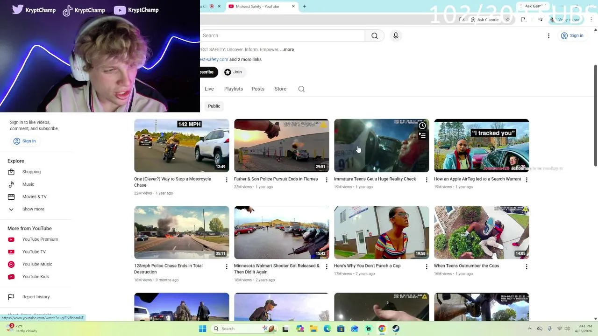The width and height of the screenshot is (598, 336).
Task: Open options menu for Father & Son Pursuit video
Action: [x=327, y=180]
